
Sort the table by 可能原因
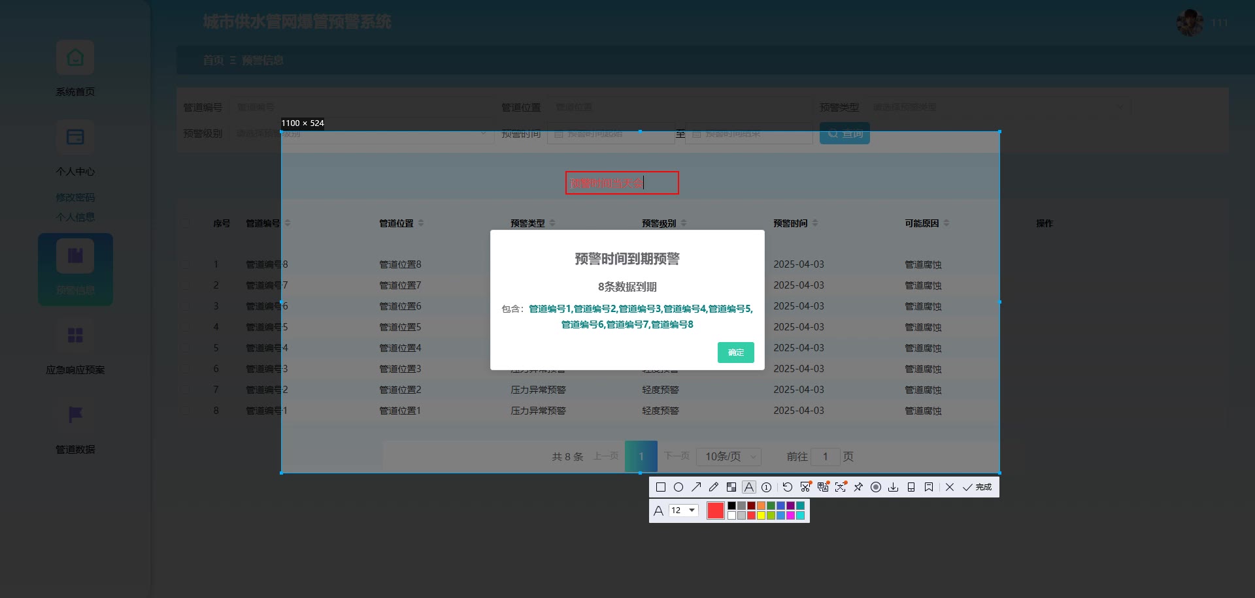[946, 223]
